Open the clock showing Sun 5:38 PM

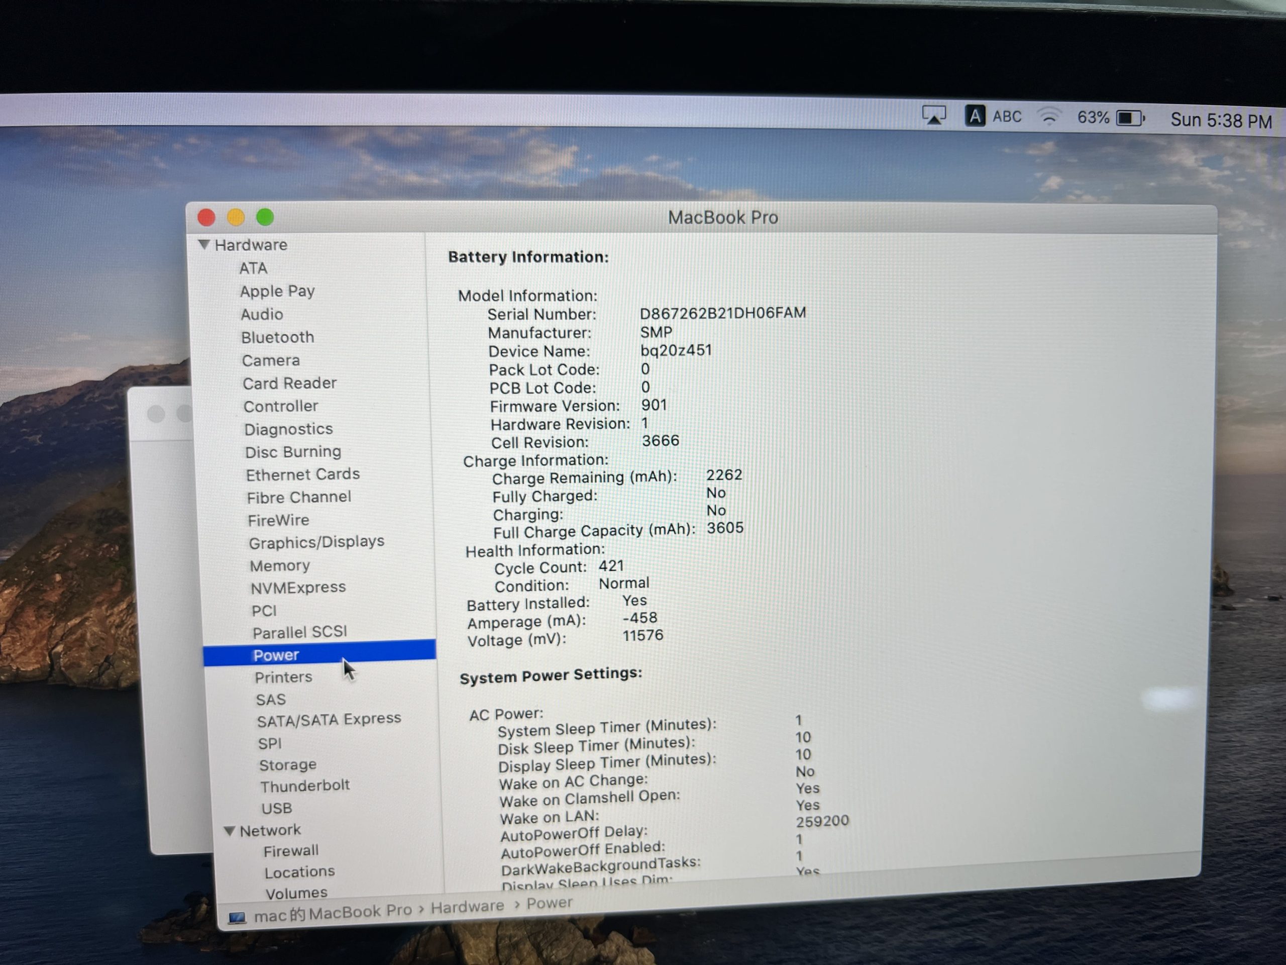pyautogui.click(x=1221, y=121)
